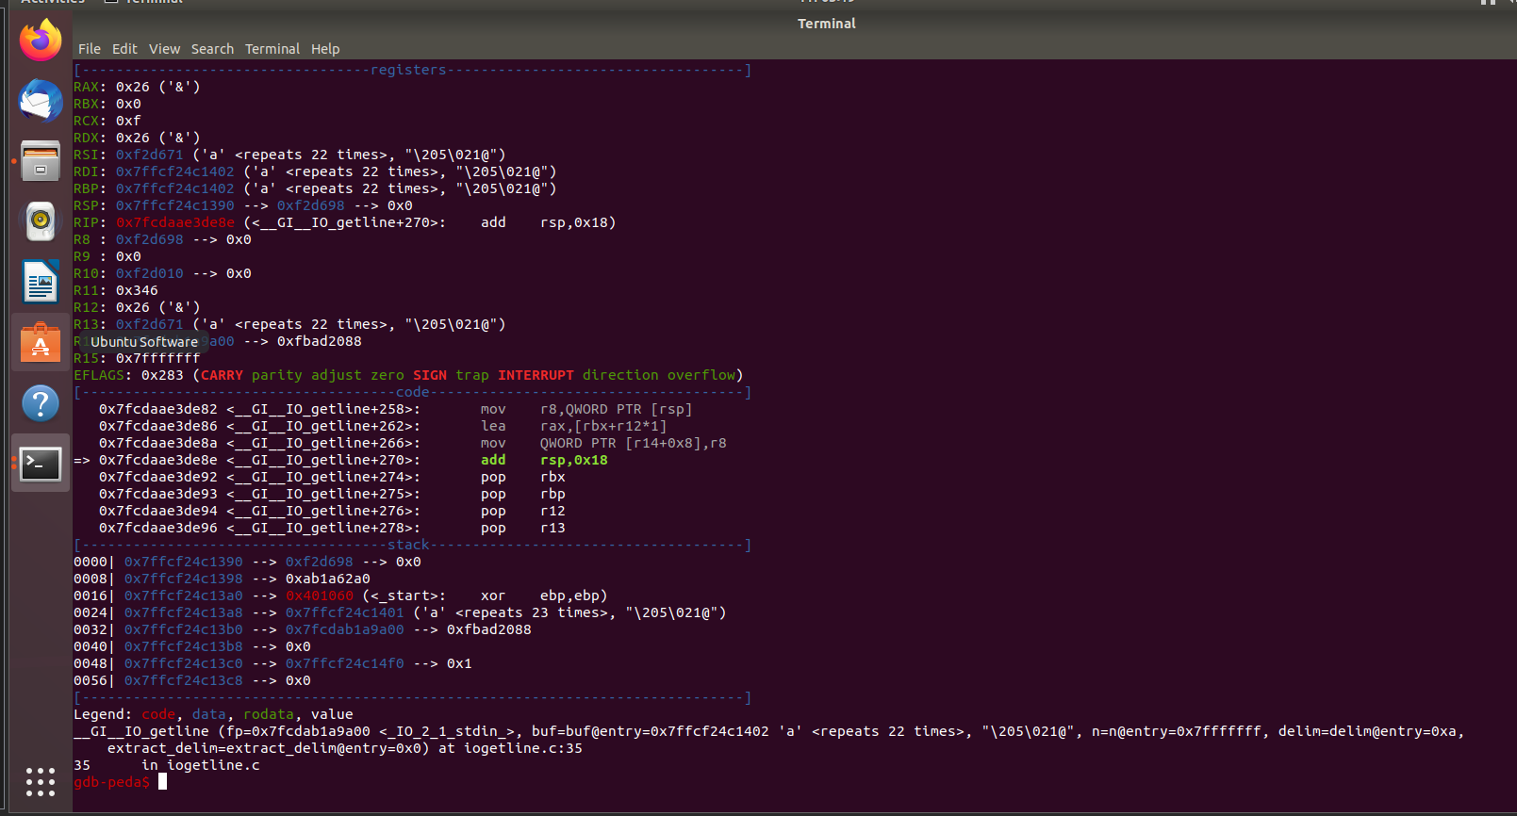The image size is (1517, 816).
Task: Open Rhythmbox music player icon
Action: (41, 221)
